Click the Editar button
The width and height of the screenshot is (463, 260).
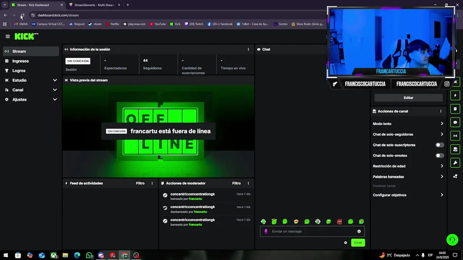(x=408, y=98)
